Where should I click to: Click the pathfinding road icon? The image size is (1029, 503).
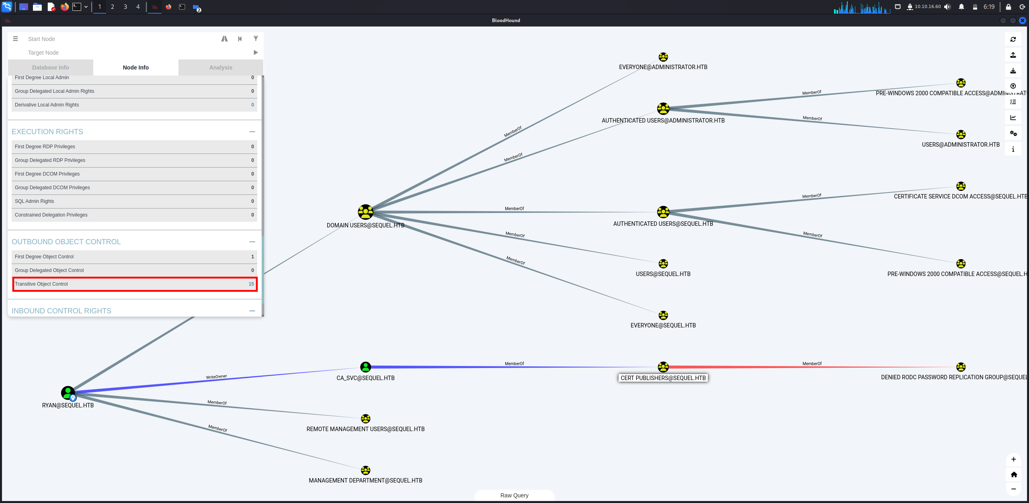pyautogui.click(x=224, y=39)
